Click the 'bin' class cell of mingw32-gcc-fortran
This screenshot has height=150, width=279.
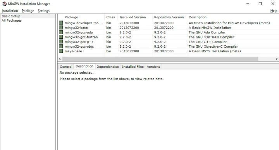(x=108, y=37)
